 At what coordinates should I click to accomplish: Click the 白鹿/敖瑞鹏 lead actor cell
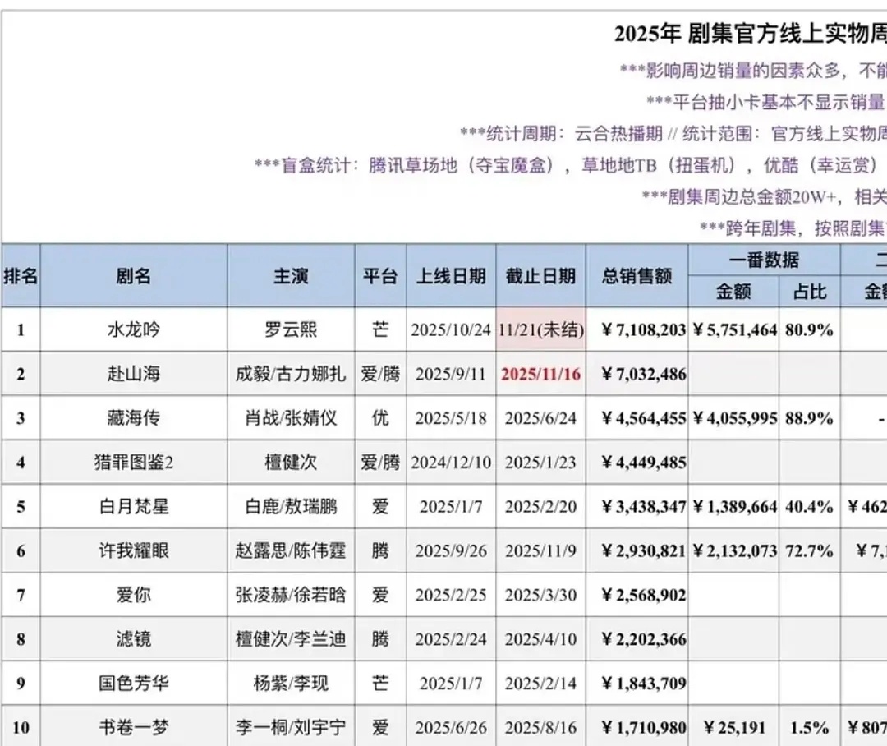[x=291, y=506]
